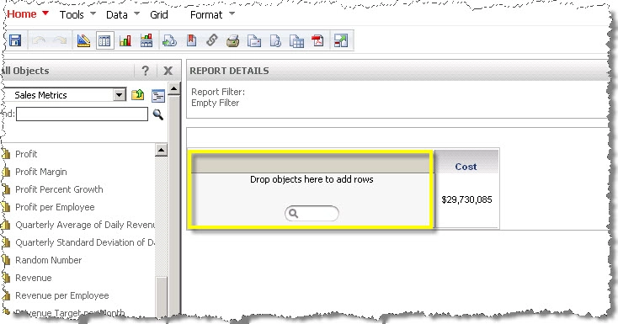Viewport: 618px width, 324px height.
Task: Switch to Design view using ruler icon
Action: [x=83, y=40]
